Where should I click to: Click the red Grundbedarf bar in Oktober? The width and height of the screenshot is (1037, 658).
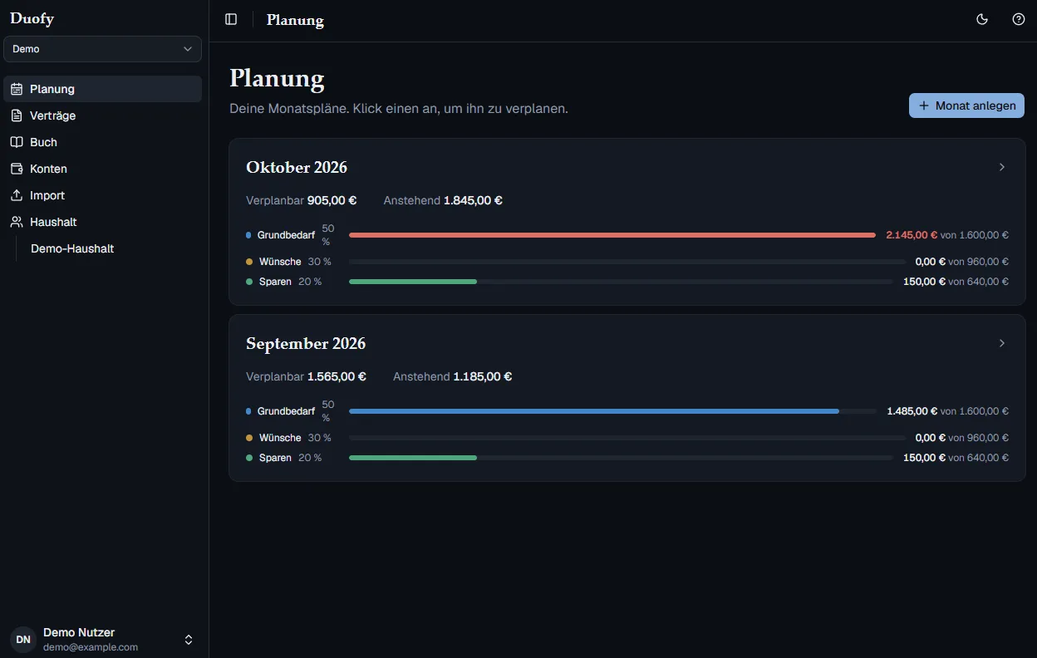click(612, 235)
